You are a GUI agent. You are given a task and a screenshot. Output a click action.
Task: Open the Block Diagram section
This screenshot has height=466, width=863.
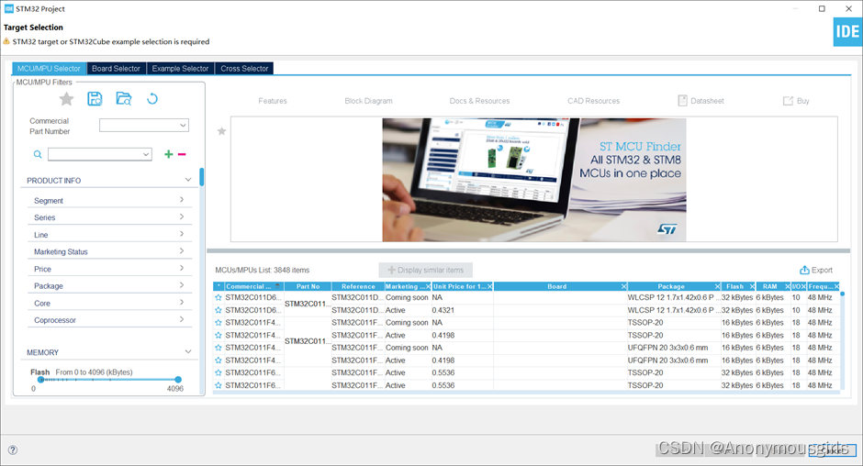369,101
